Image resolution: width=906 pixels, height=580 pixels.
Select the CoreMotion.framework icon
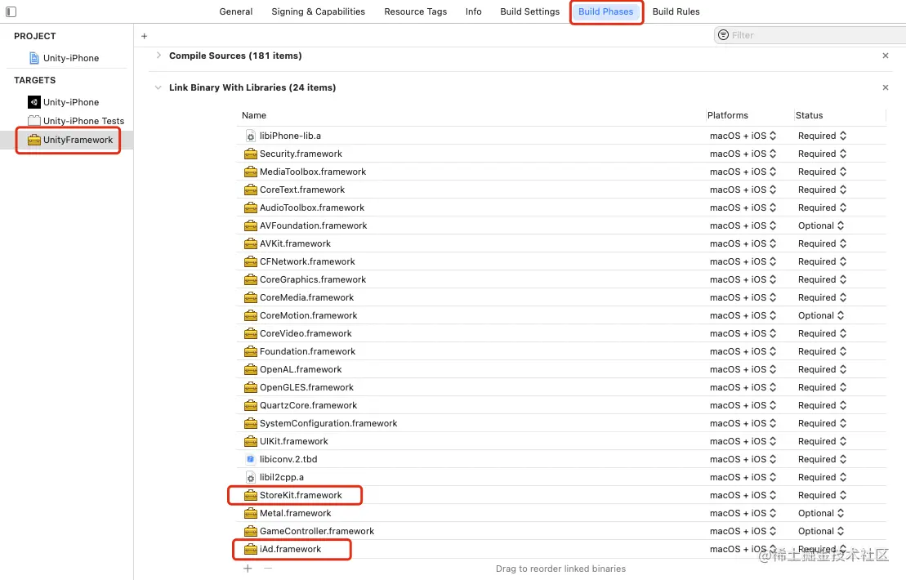(250, 315)
